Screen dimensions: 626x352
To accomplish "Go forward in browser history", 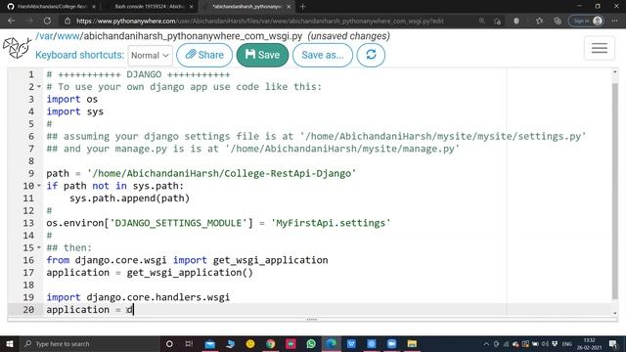I will coord(29,21).
